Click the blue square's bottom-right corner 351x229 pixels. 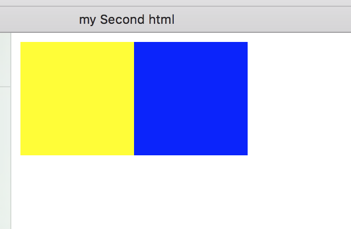(246, 154)
